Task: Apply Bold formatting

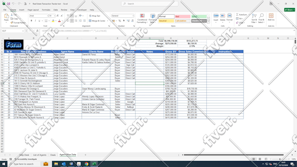Action: 31,21
